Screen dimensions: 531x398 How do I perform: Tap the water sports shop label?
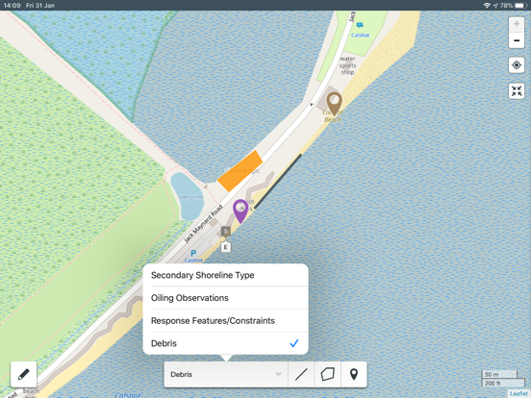coord(347,65)
